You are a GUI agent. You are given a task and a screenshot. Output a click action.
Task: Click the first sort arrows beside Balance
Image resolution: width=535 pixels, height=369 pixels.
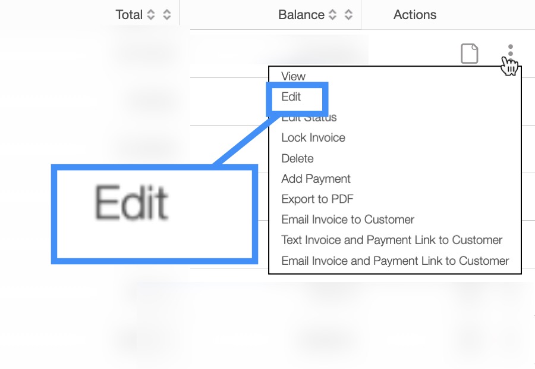[332, 15]
